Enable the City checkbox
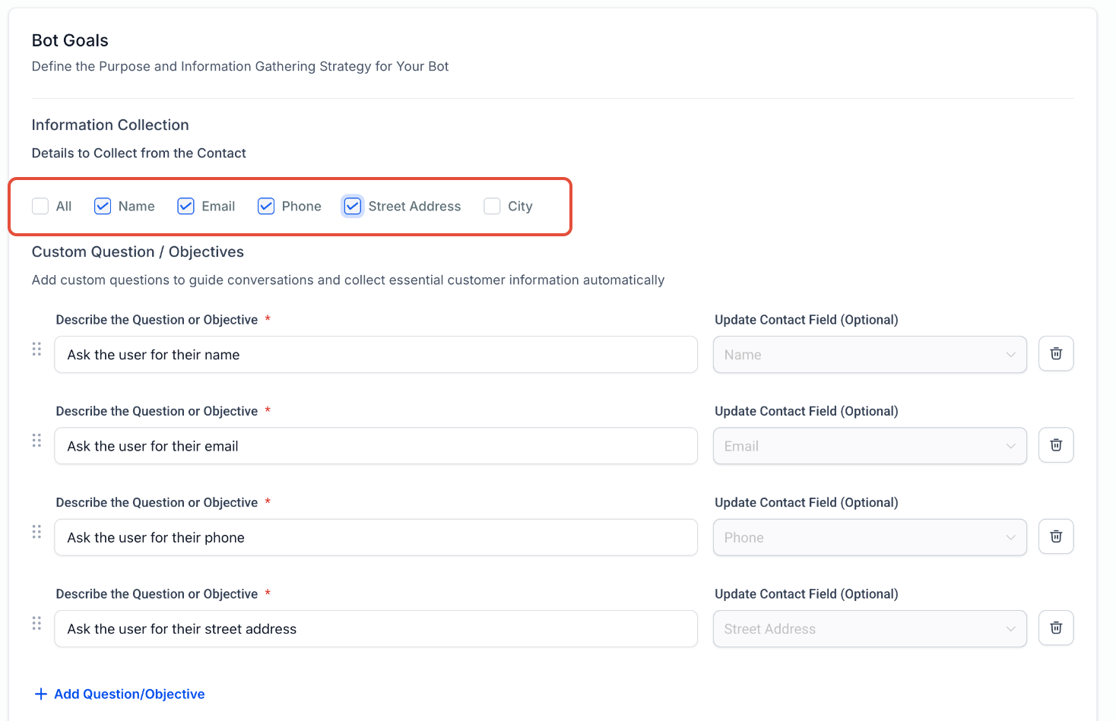Screen dimensions: 1116x721 [x=491, y=206]
